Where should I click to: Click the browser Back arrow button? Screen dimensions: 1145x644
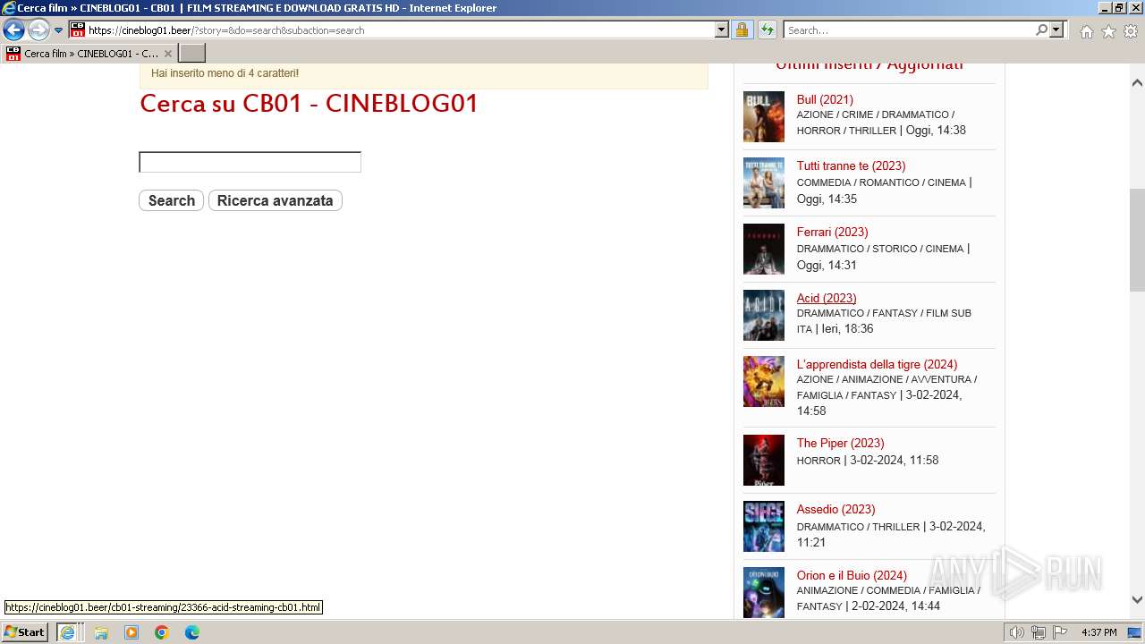coord(13,30)
